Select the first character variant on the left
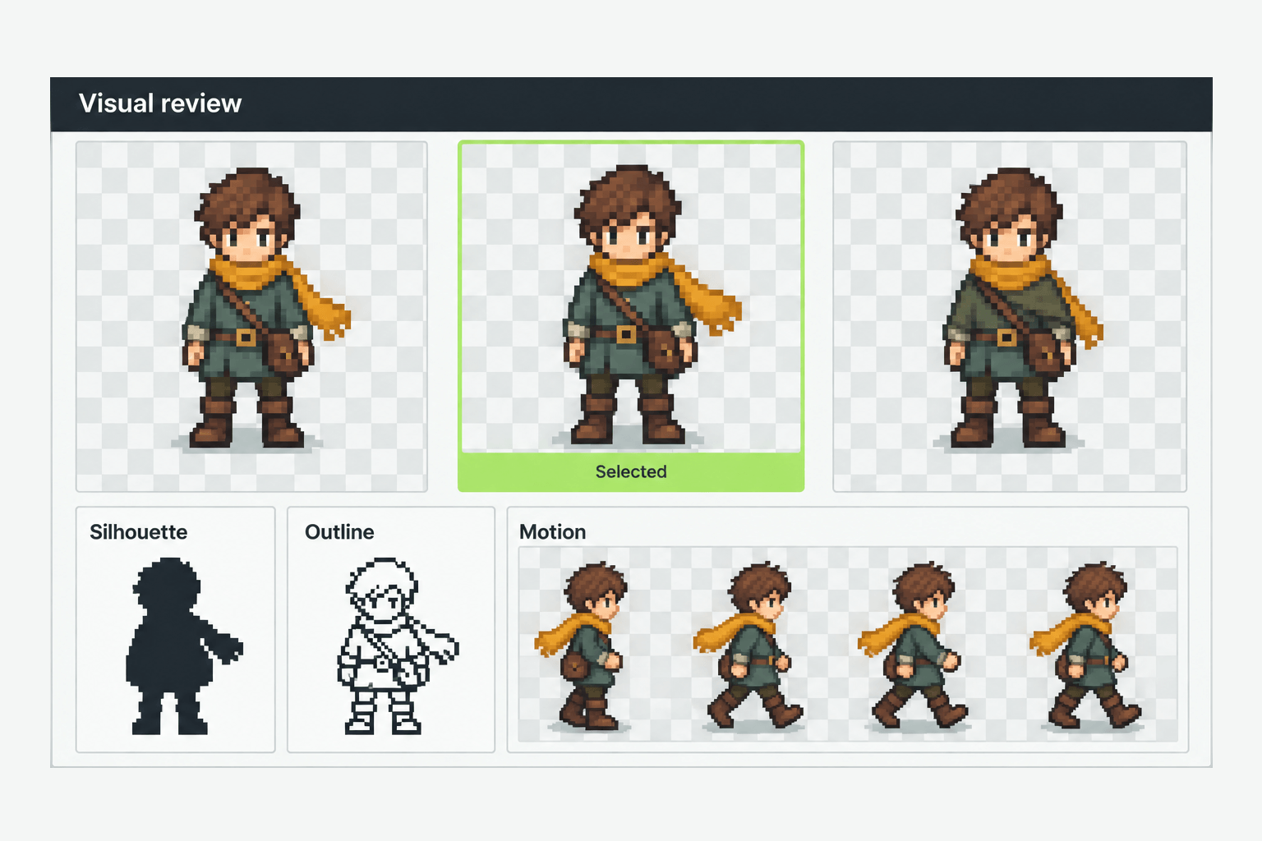This screenshot has height=841, width=1262. click(x=251, y=316)
